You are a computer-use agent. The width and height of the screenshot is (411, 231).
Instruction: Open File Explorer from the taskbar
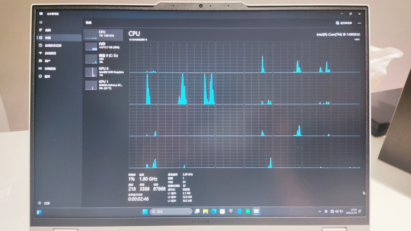pyautogui.click(x=206, y=211)
